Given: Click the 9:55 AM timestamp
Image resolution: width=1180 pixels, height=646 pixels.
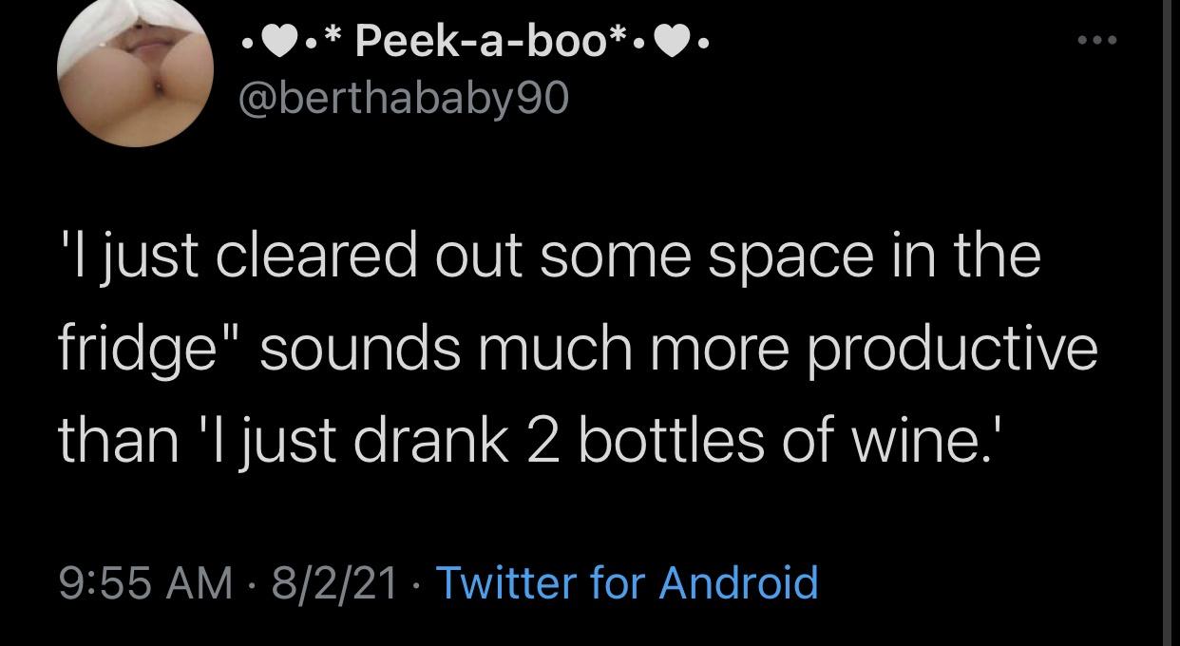Looking at the screenshot, I should pos(145,581).
